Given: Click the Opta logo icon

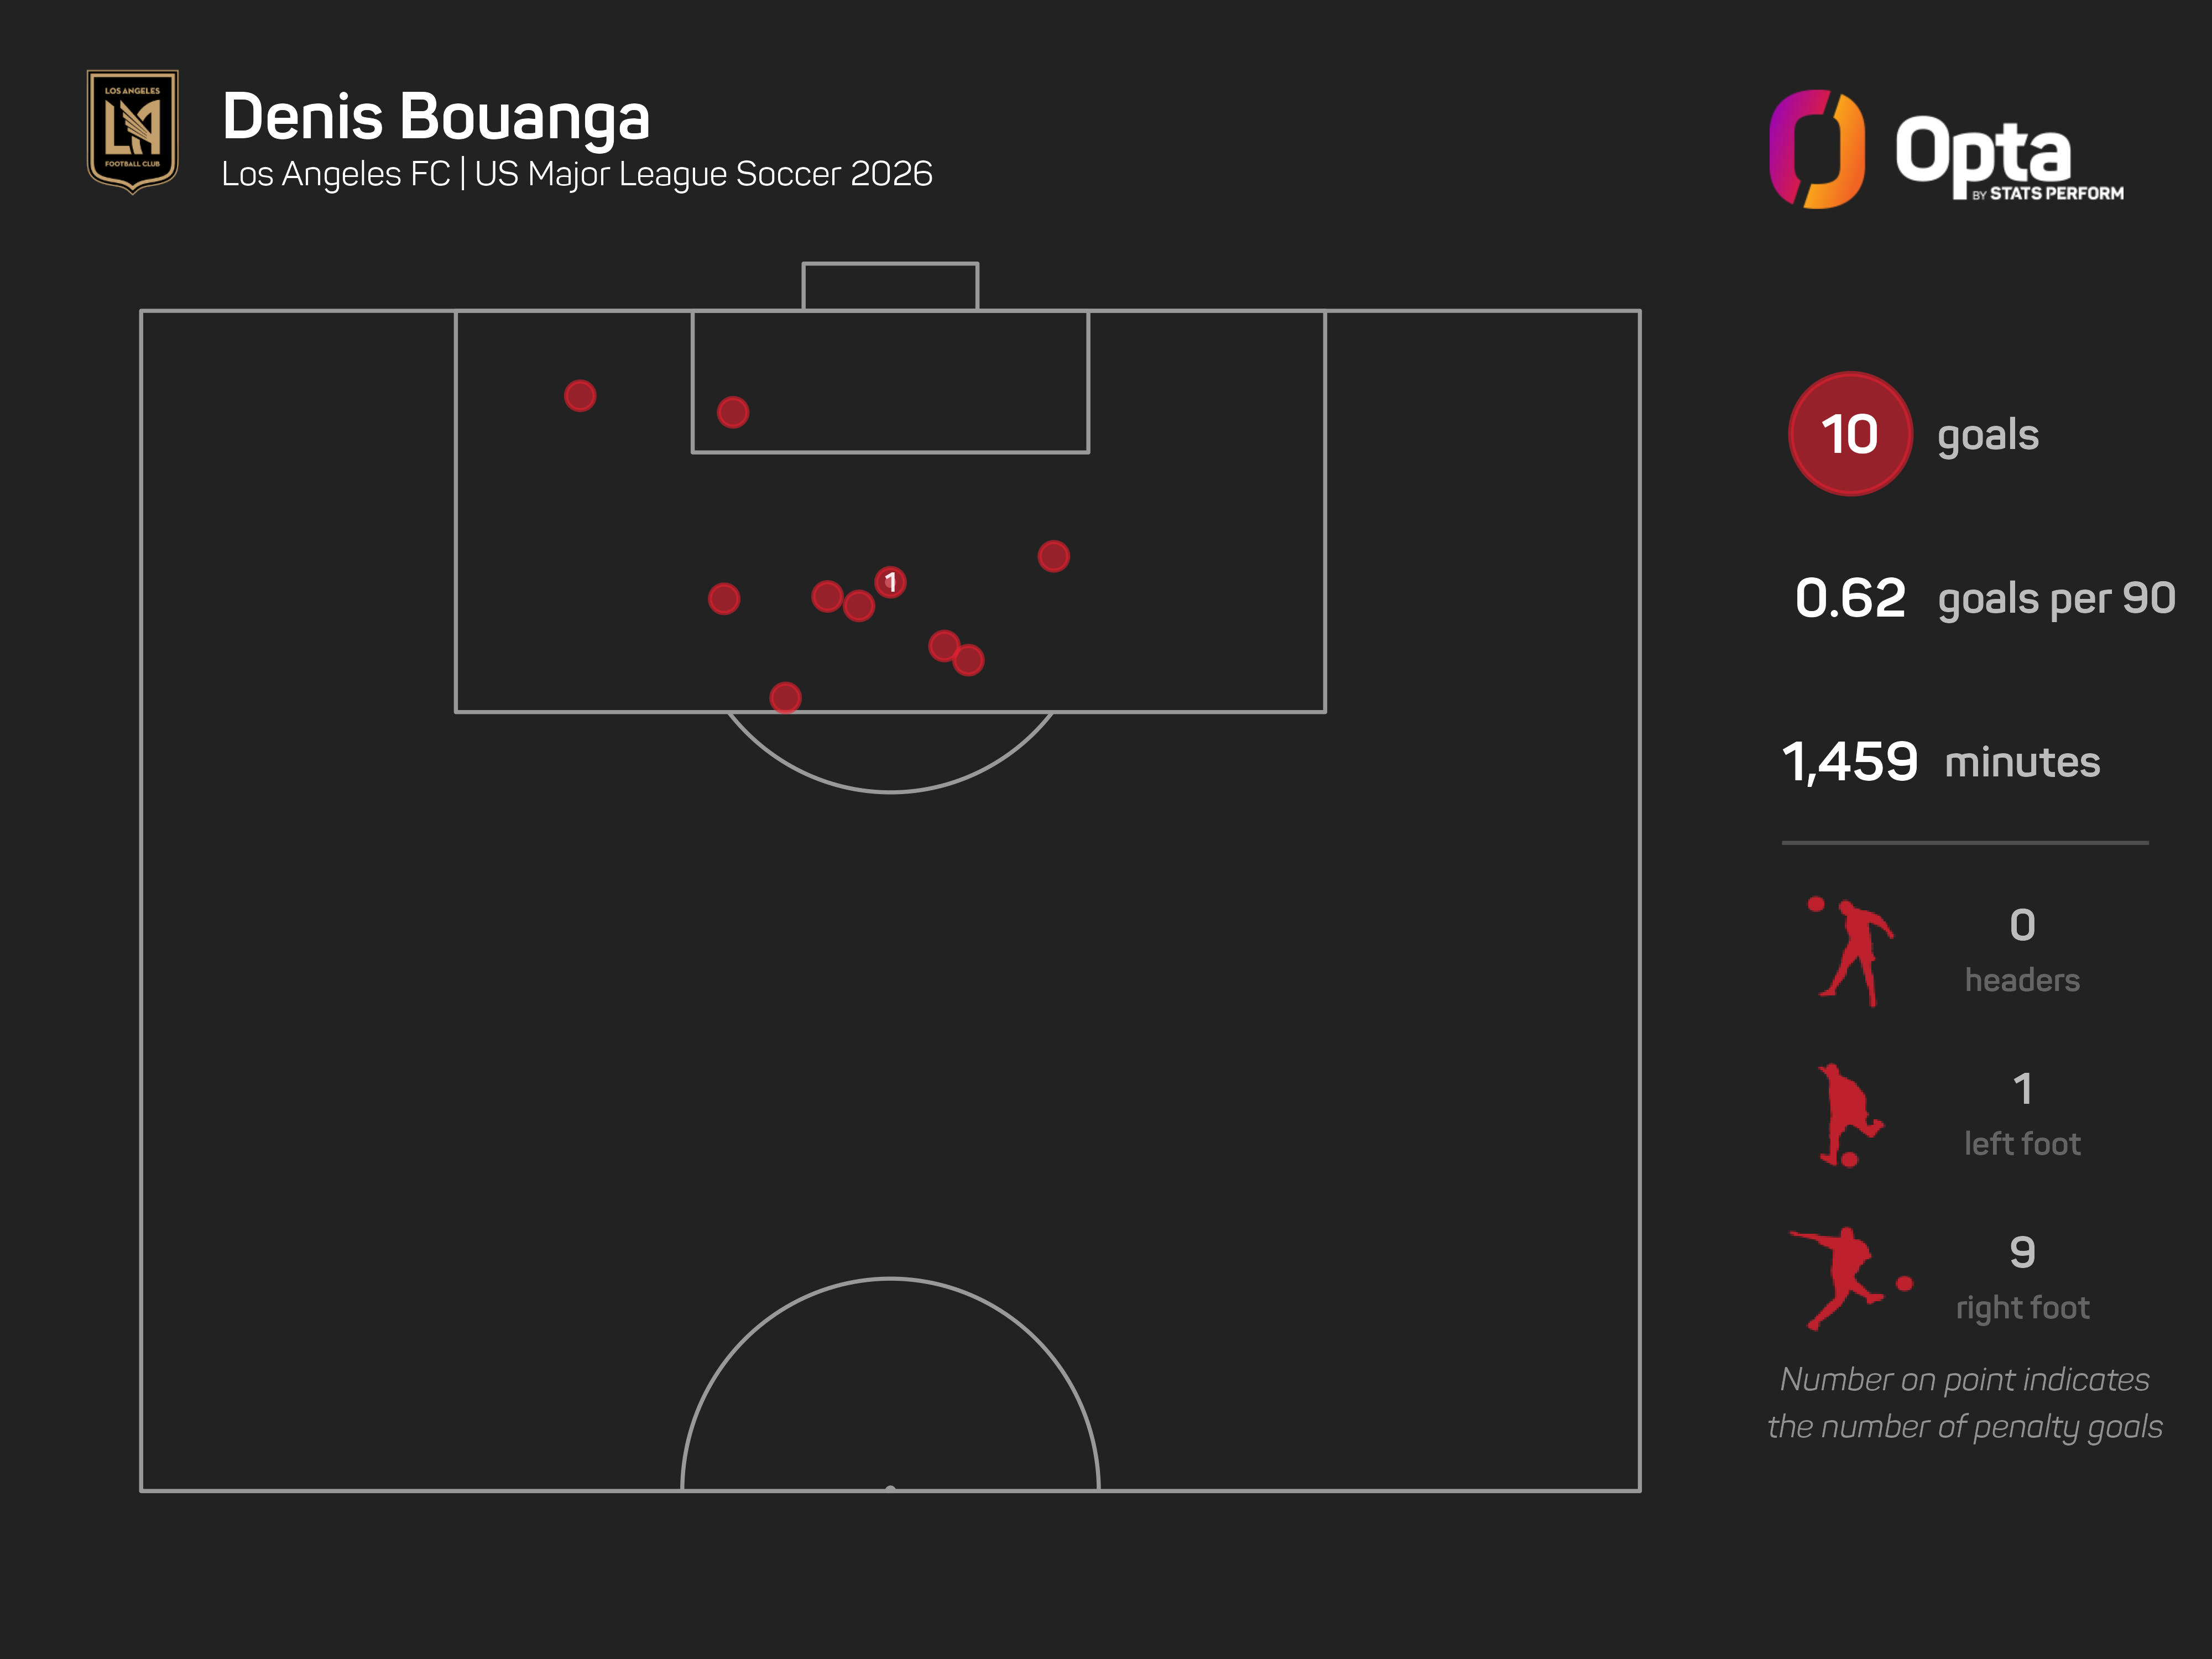Looking at the screenshot, I should pyautogui.click(x=1817, y=149).
